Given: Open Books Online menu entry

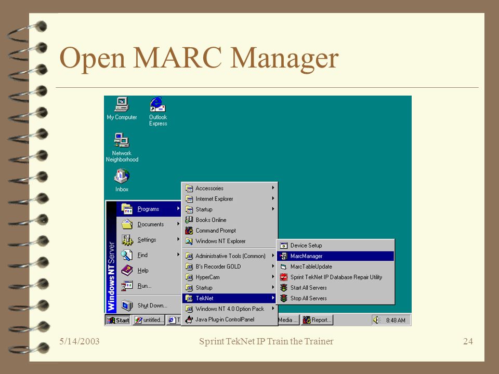Looking at the screenshot, I should pos(230,220).
